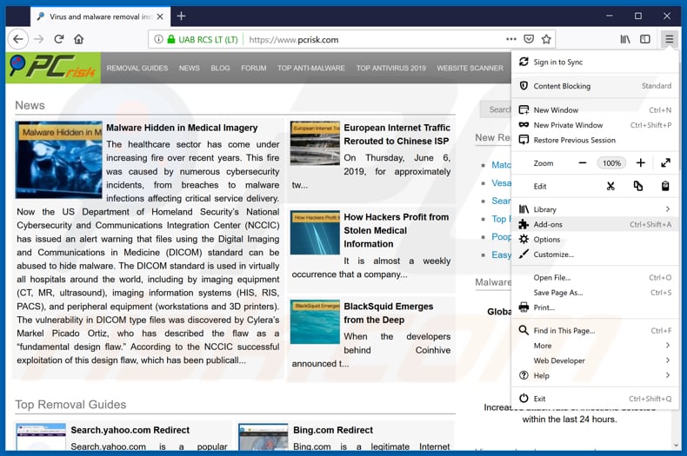The image size is (687, 456).
Task: Click the How Hackers Profit article thumbnail
Action: 315,233
